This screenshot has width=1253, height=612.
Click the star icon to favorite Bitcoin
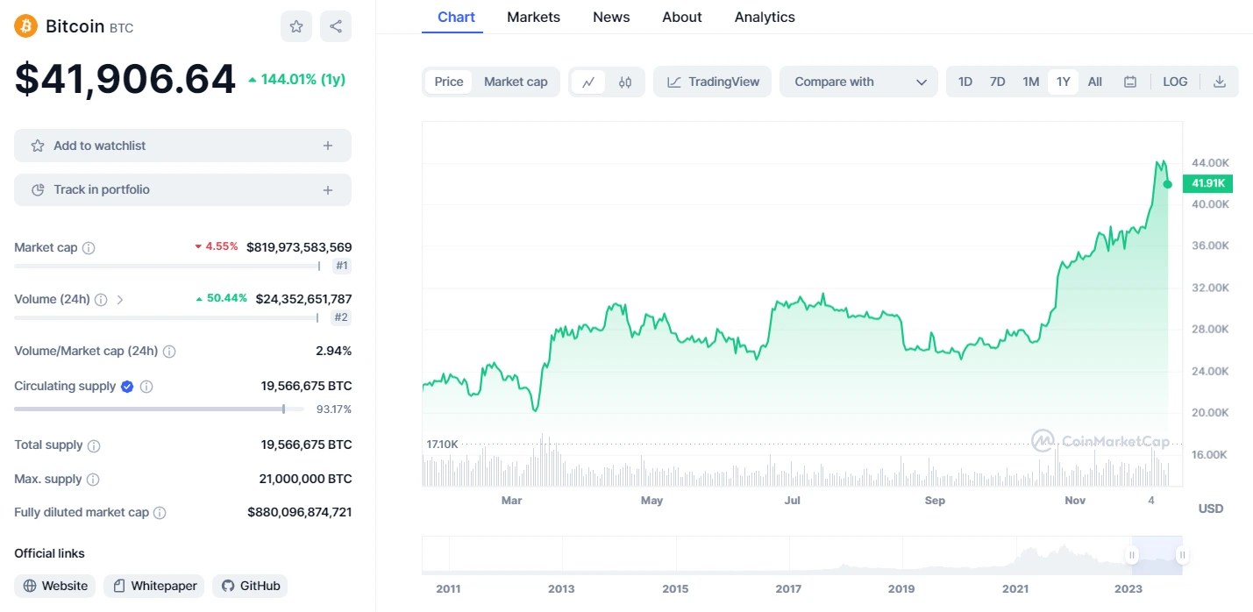295,26
